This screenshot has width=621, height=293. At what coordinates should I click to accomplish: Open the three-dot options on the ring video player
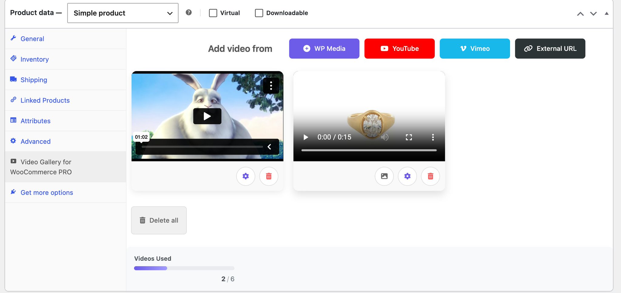433,137
